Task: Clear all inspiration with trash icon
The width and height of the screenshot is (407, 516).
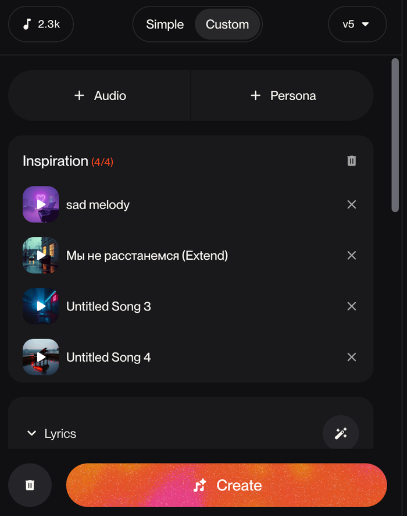Action: click(x=351, y=161)
